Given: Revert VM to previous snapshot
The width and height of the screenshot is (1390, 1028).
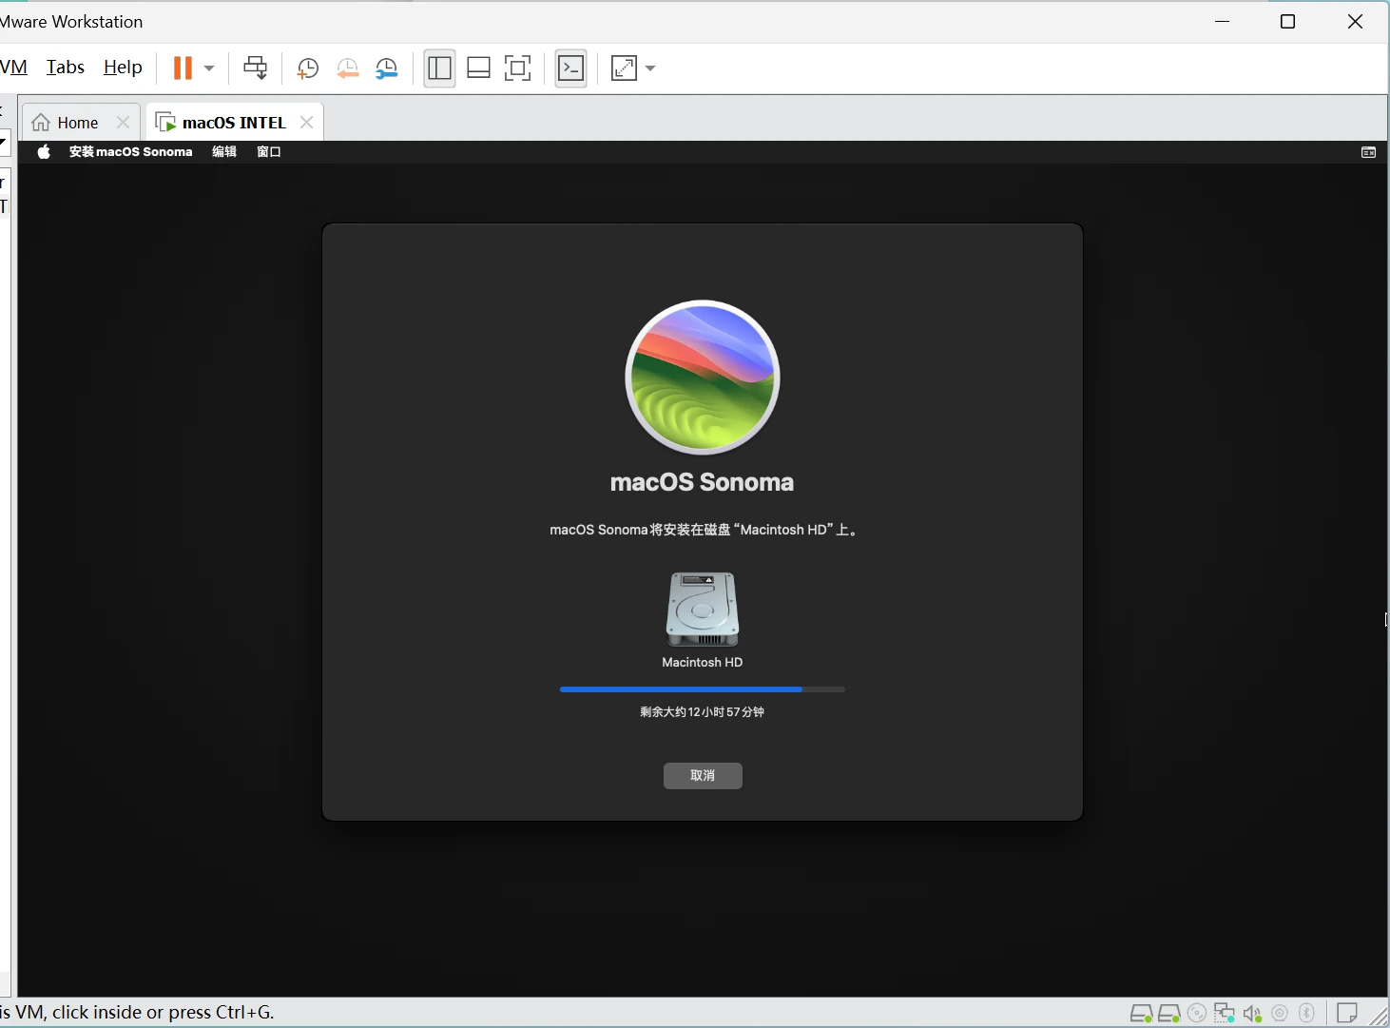Looking at the screenshot, I should click(x=347, y=68).
